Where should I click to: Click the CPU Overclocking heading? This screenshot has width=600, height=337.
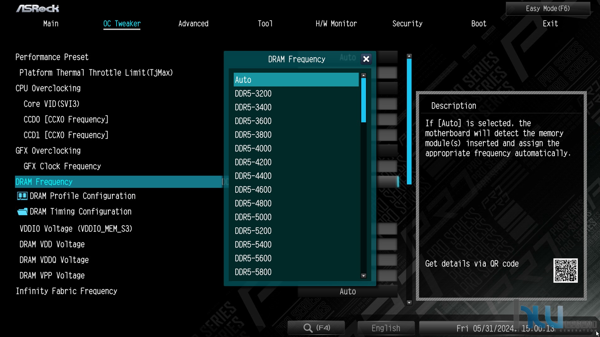[48, 88]
